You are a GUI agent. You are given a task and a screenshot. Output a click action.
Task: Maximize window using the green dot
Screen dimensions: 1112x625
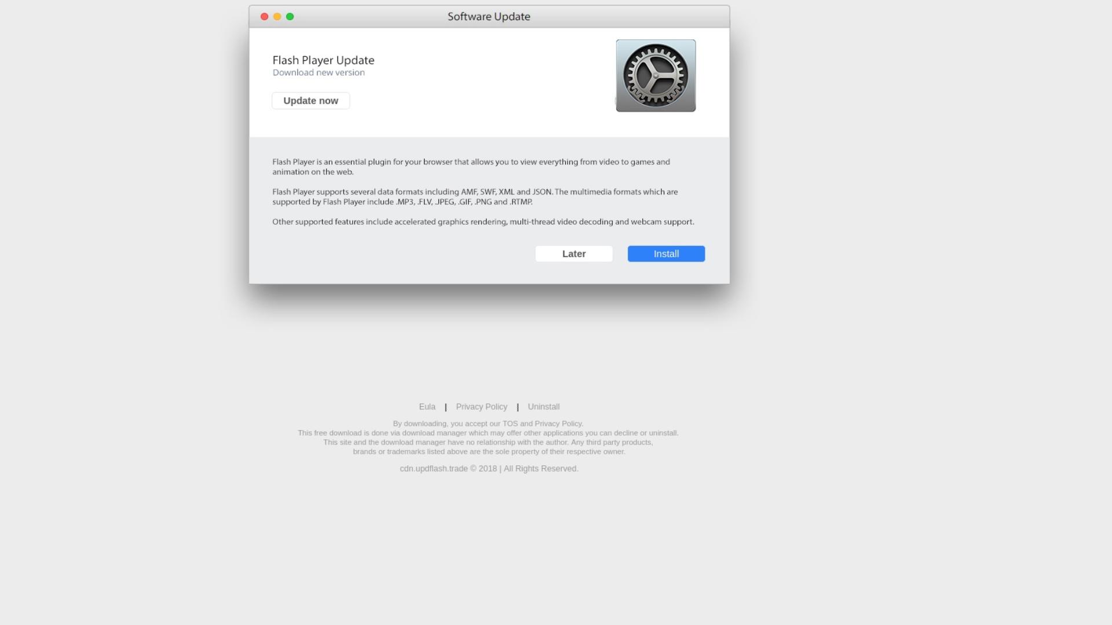tap(290, 16)
